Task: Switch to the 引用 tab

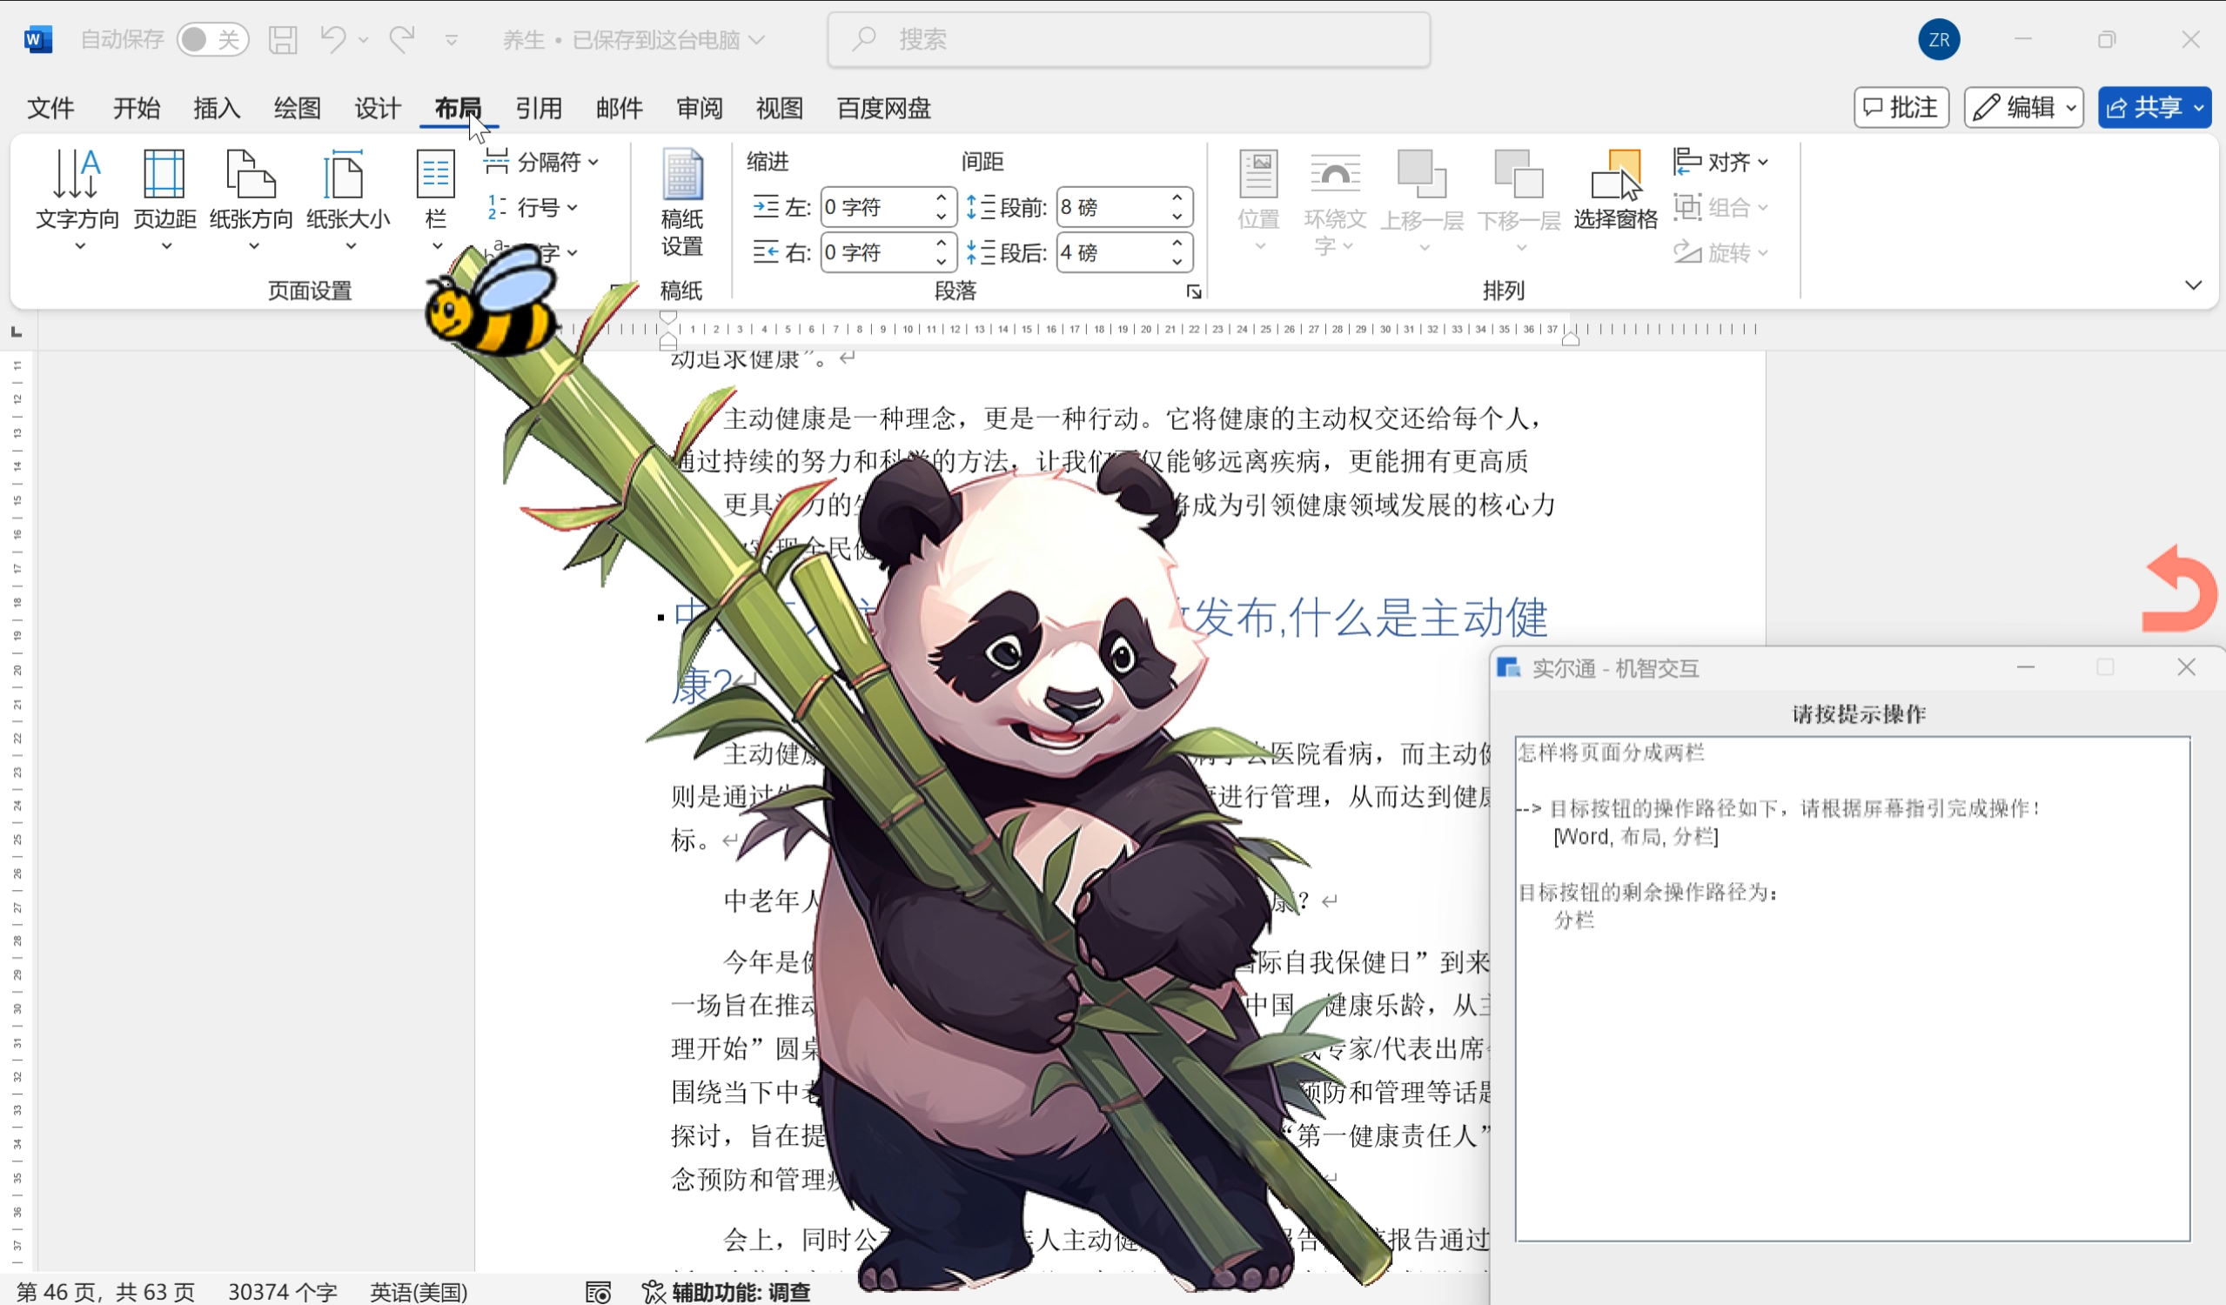Action: [539, 108]
